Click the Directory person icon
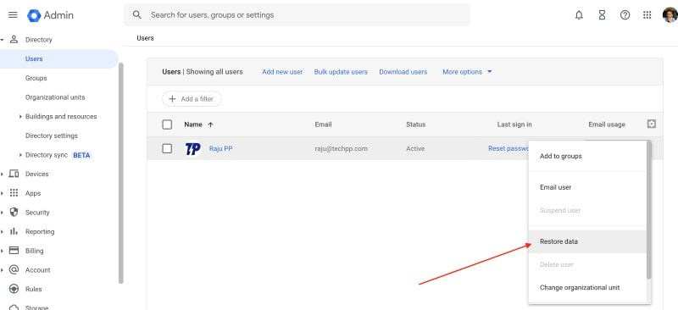This screenshot has width=678, height=310. [x=14, y=39]
